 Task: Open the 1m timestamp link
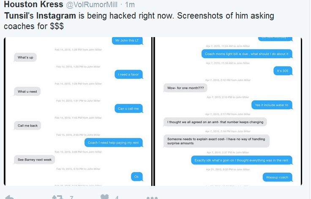(130, 5)
